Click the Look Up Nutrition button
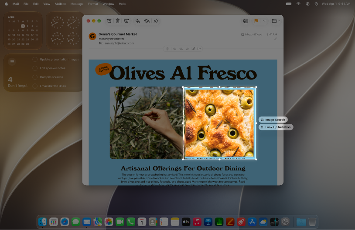 pyautogui.click(x=276, y=127)
